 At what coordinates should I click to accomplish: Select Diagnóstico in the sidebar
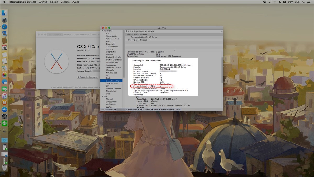[111, 52]
